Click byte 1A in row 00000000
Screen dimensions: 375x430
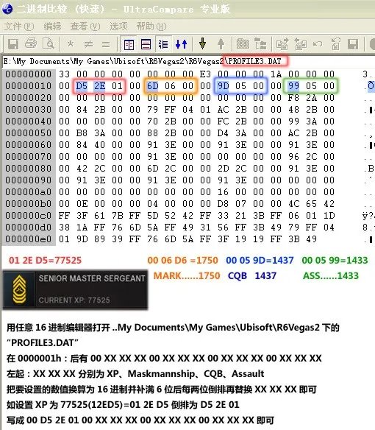click(x=276, y=74)
